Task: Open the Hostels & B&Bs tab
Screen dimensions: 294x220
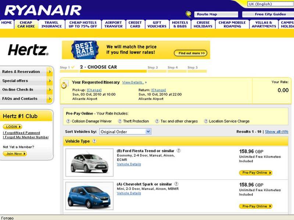Action: (x=180, y=24)
